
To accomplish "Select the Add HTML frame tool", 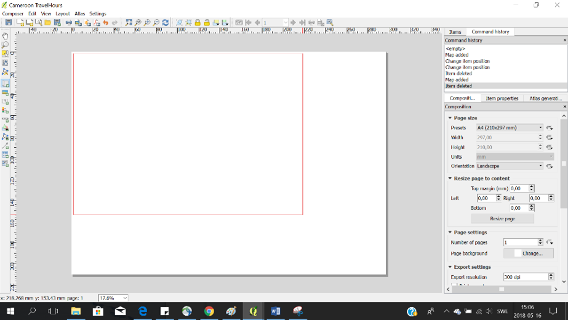I will pos(5,164).
